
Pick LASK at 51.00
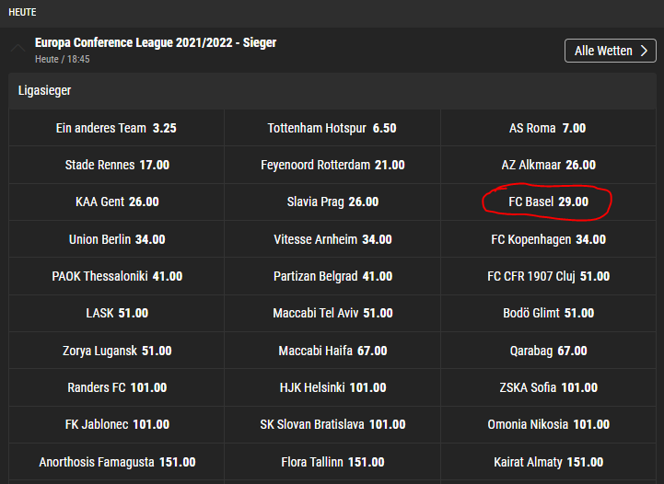[x=116, y=313]
